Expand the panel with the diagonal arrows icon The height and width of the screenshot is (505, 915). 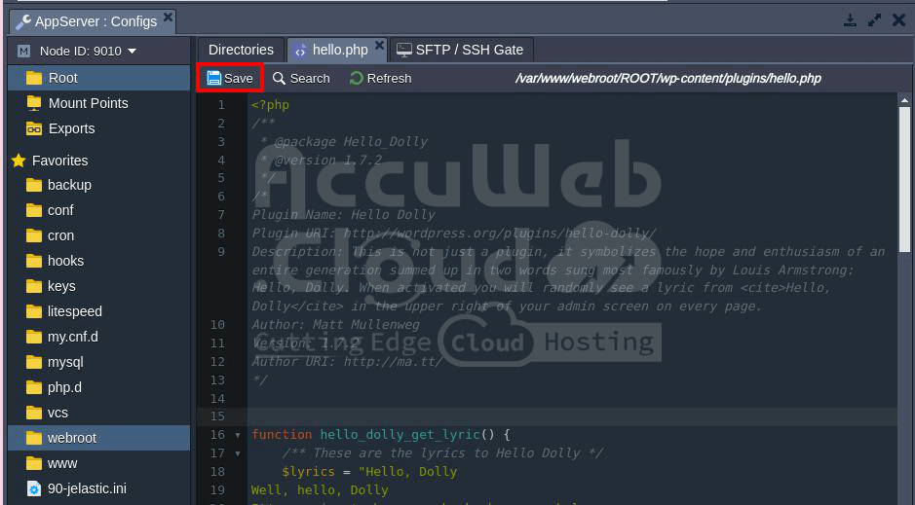click(874, 20)
